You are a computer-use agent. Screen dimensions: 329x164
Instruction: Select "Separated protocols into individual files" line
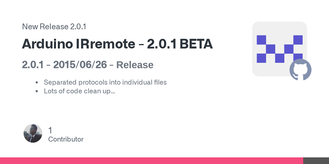click(105, 82)
